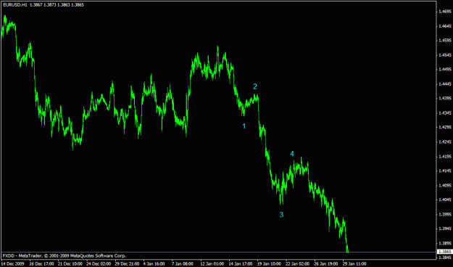Click the 4 Jan 16:00 time label

[154, 264]
